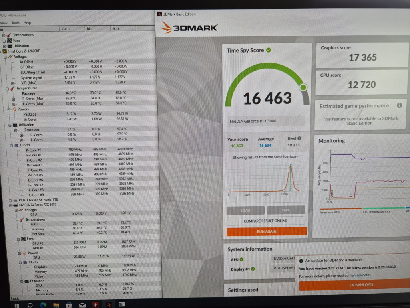This screenshot has height=308, width=410.
Task: Open File Explorer from the taskbar
Action: point(56,305)
